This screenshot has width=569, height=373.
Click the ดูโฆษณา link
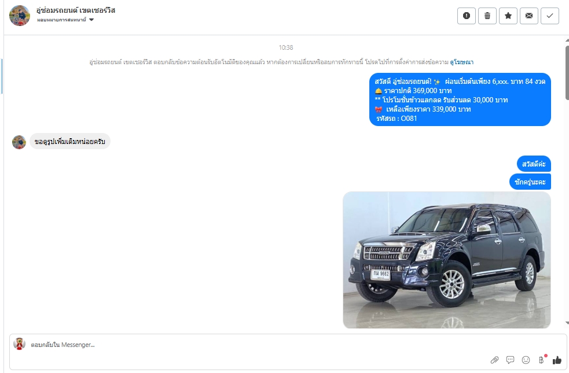[461, 62]
